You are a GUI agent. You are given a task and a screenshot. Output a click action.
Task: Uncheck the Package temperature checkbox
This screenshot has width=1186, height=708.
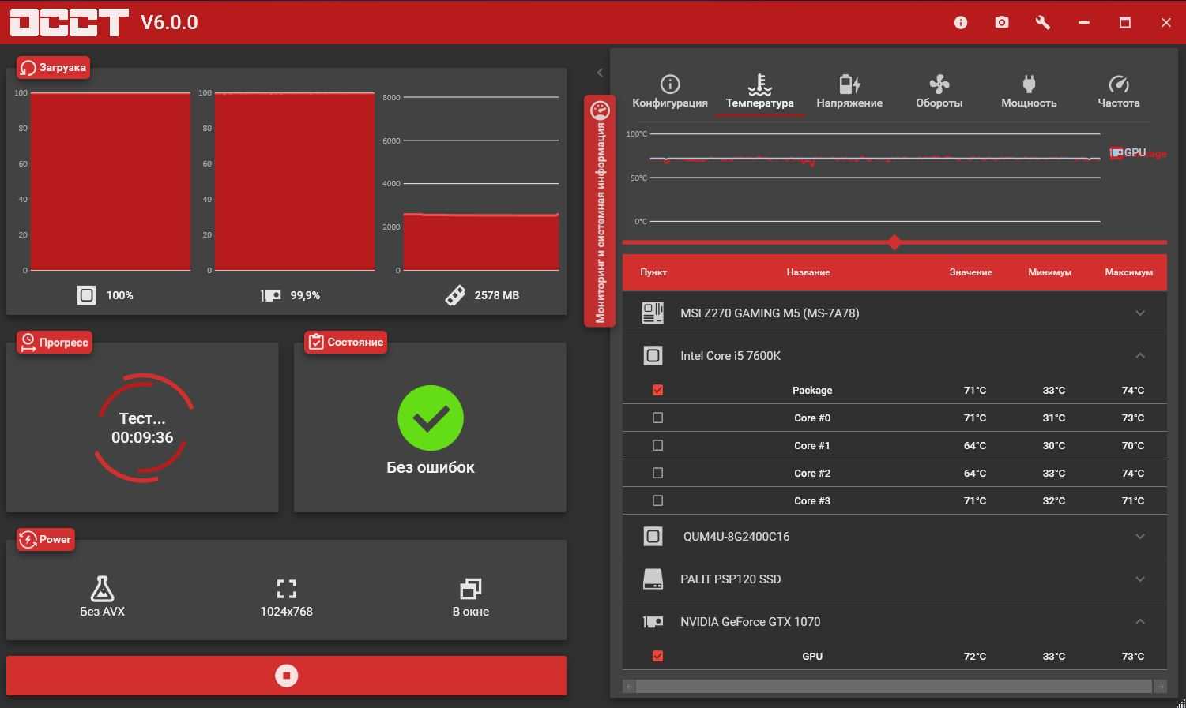657,390
